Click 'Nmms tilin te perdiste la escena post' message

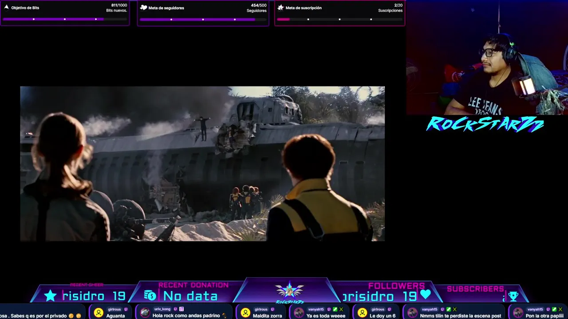pyautogui.click(x=461, y=315)
